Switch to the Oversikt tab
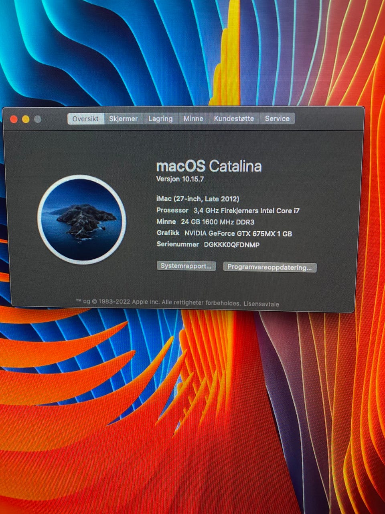The image size is (385, 514). (x=86, y=119)
